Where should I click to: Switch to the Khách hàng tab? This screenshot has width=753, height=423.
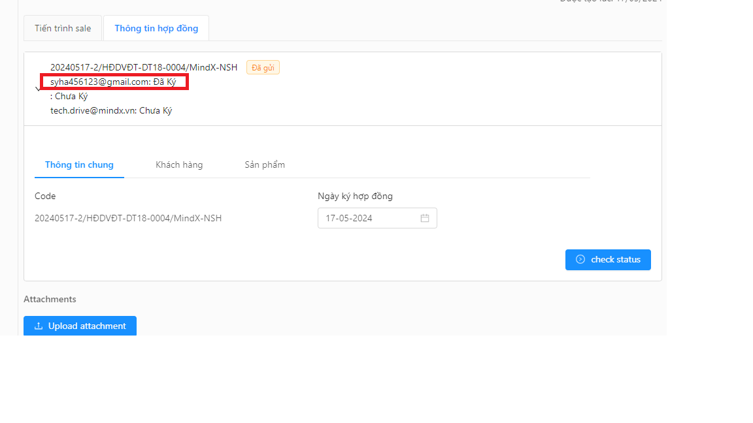179,164
